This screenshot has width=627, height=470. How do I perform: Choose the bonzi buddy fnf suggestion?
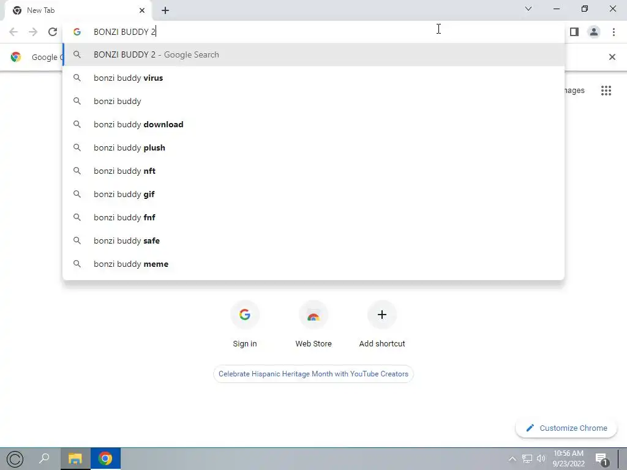(313, 217)
